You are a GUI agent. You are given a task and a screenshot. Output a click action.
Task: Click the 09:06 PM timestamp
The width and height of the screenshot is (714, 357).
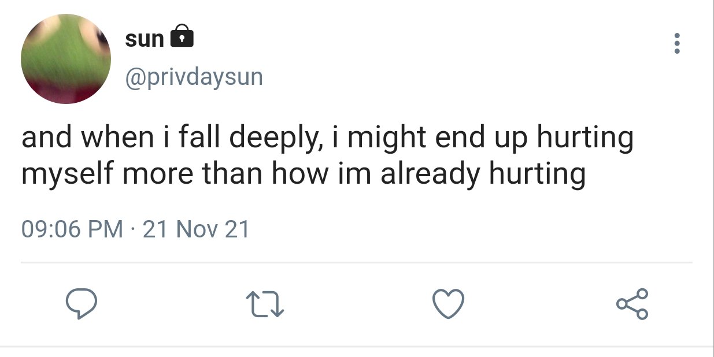point(72,229)
